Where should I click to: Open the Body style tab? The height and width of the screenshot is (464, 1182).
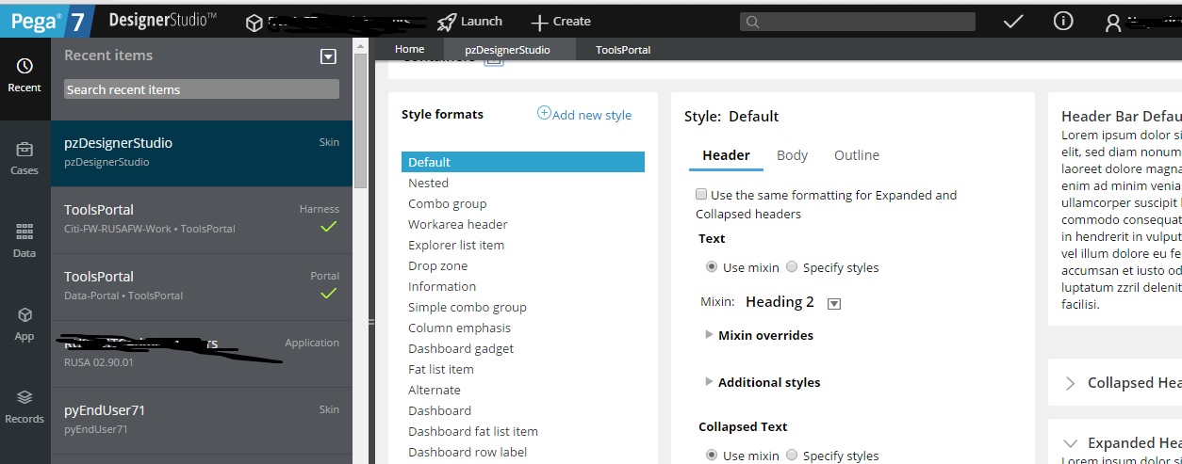click(792, 155)
